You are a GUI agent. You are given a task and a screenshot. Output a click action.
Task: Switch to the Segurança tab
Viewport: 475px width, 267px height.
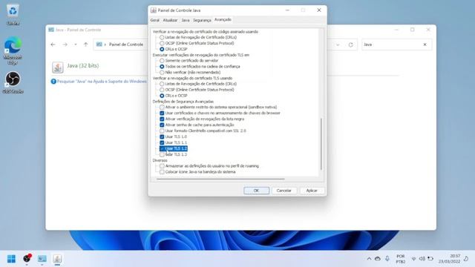pos(202,20)
